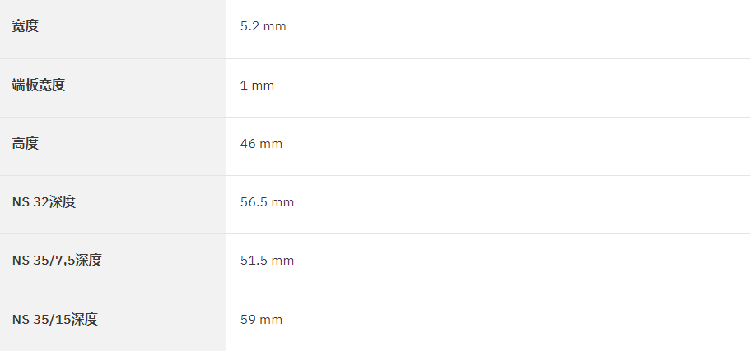750x351 pixels.
Task: Click the divider line between 宽度 and 端板宽度
Action: click(375, 58)
